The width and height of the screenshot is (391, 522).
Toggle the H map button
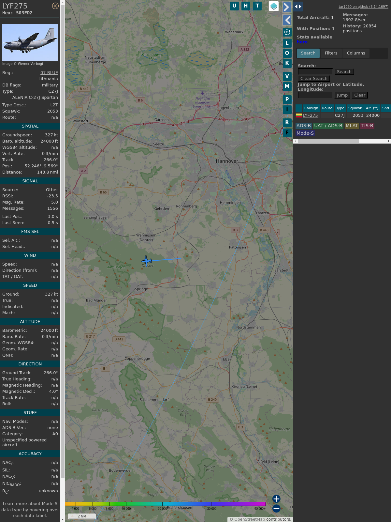pyautogui.click(x=246, y=6)
